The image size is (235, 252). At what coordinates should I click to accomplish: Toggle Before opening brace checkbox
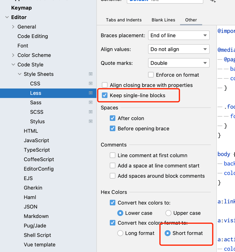(x=113, y=128)
